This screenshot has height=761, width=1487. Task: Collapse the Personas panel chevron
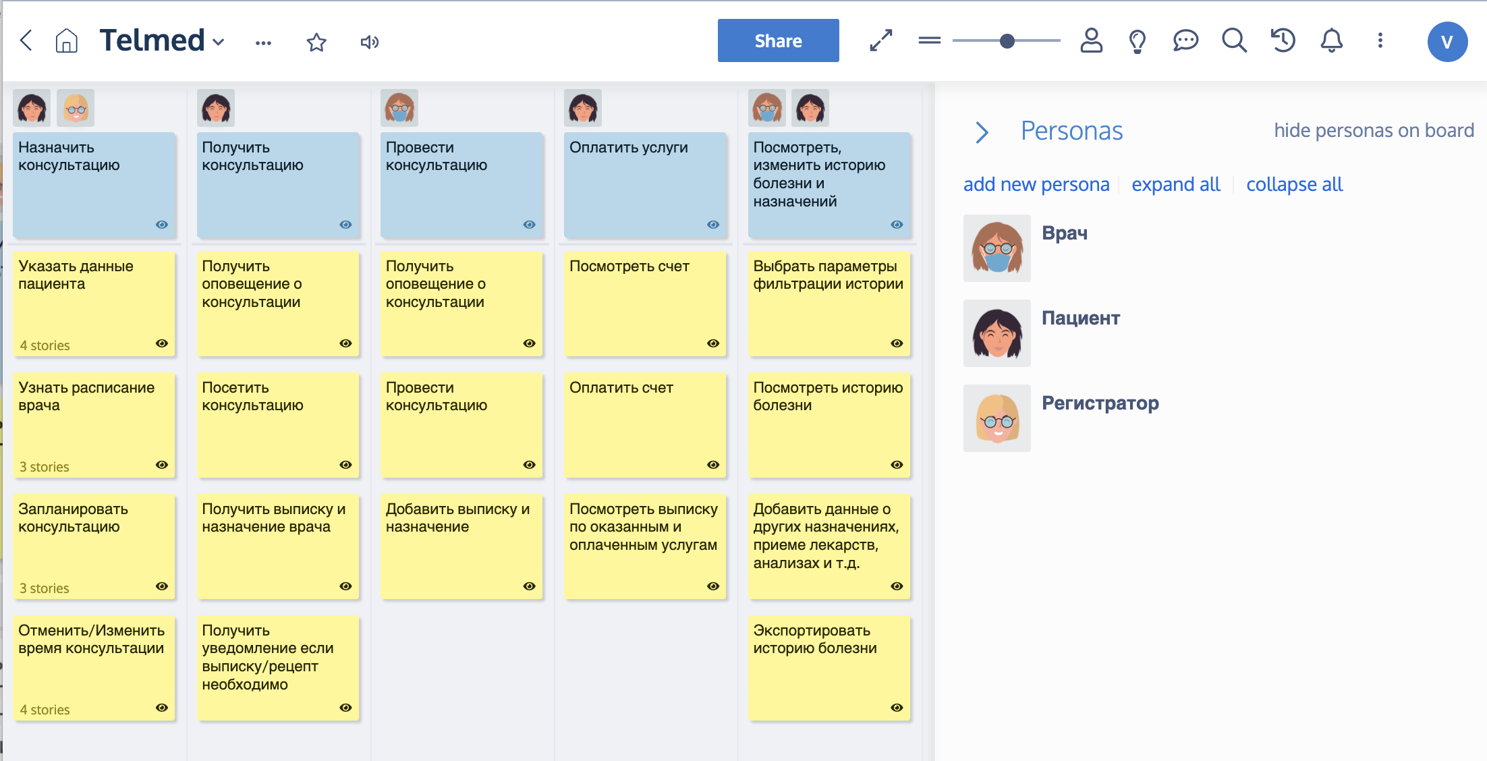[x=982, y=132]
